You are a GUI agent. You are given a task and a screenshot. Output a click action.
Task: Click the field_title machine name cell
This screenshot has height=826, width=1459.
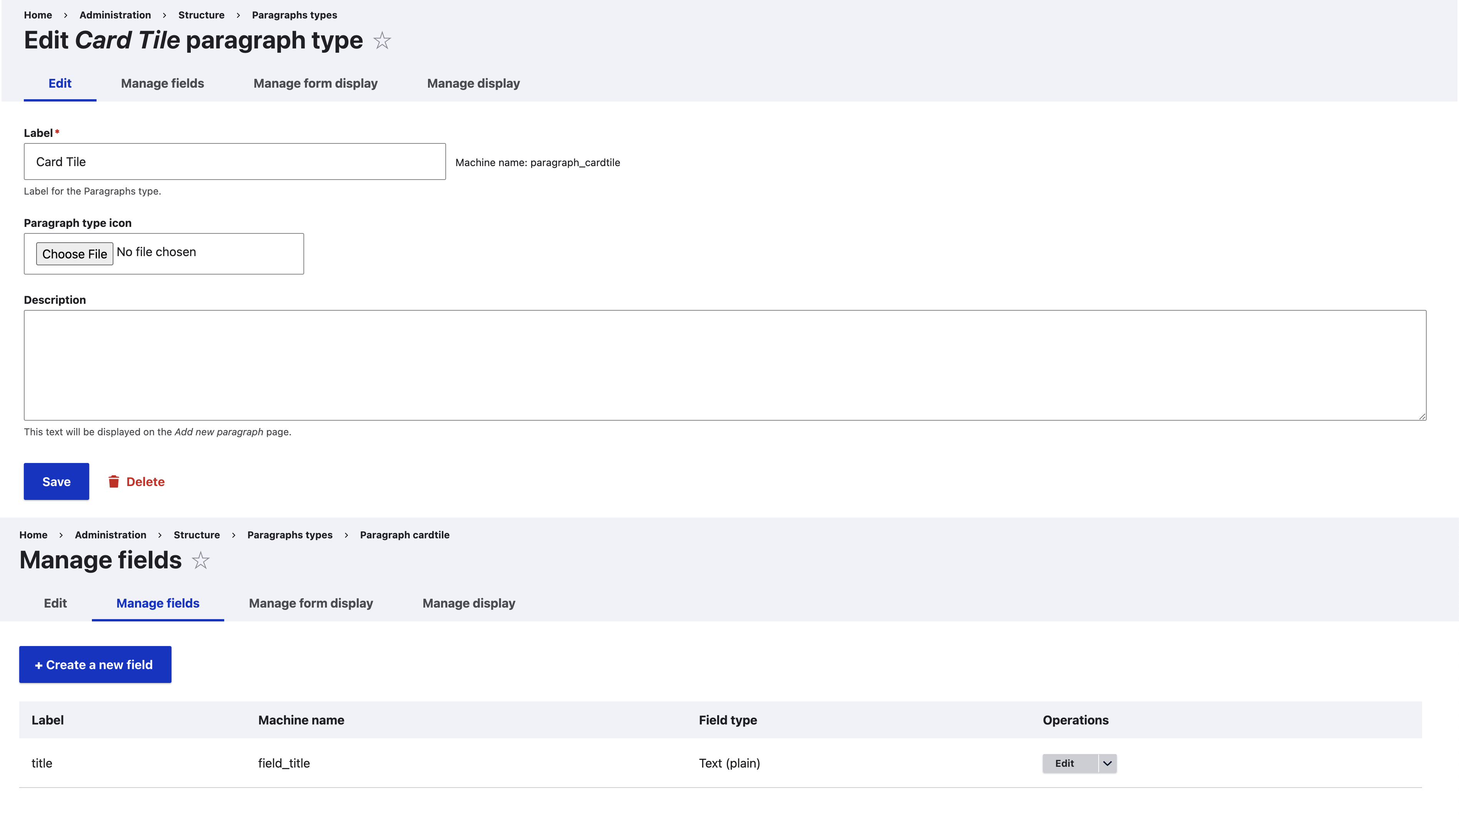pyautogui.click(x=284, y=763)
